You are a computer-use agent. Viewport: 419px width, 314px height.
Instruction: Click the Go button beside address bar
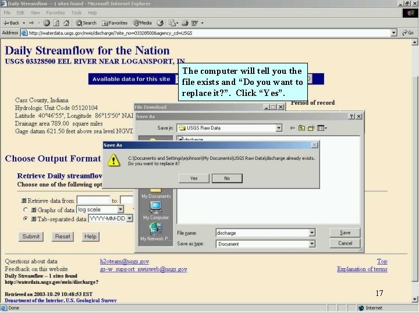point(408,33)
